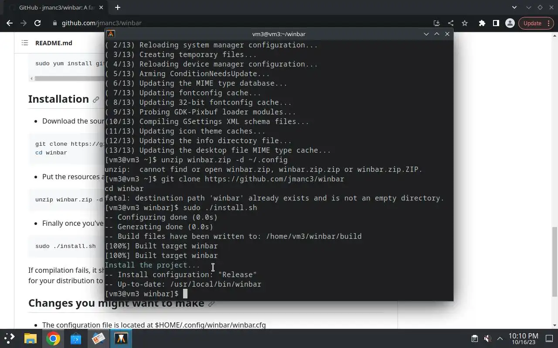This screenshot has width=558, height=348.
Task: Maximize the terminal window
Action: click(437, 34)
